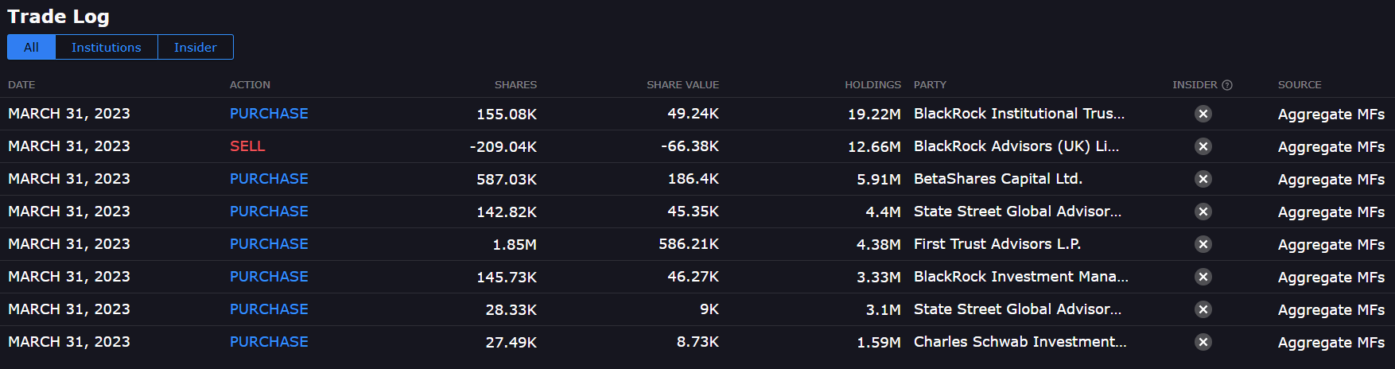
Task: Open the Insider tab
Action: 196,47
